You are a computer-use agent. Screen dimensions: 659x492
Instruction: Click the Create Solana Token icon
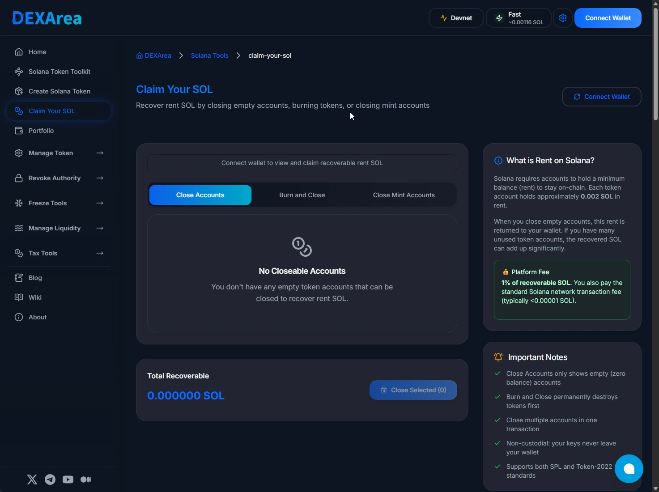point(18,91)
